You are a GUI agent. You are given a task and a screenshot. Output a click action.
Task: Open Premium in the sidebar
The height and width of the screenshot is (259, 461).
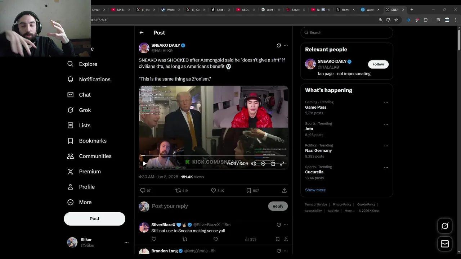pos(84,172)
